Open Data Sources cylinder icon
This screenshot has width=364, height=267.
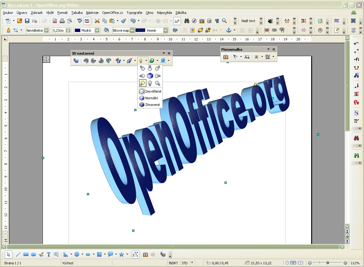[209, 21]
